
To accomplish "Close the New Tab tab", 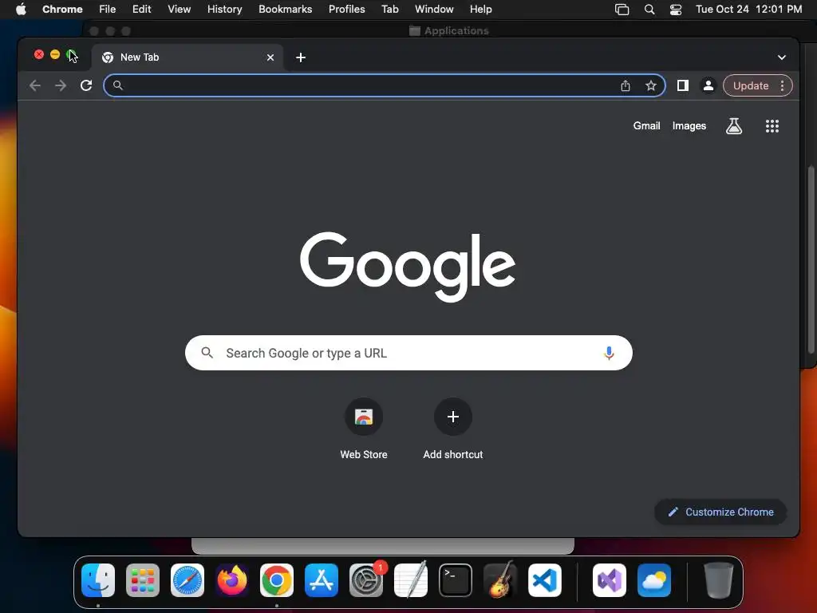I will pyautogui.click(x=270, y=57).
